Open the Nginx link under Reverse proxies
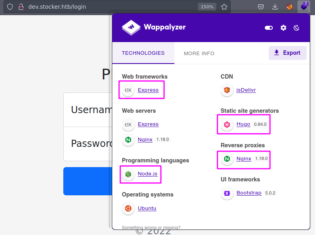Viewport: 315px width, 235px height. (x=244, y=159)
